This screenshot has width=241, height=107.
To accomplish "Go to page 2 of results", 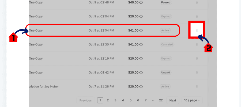I will click(108, 100).
